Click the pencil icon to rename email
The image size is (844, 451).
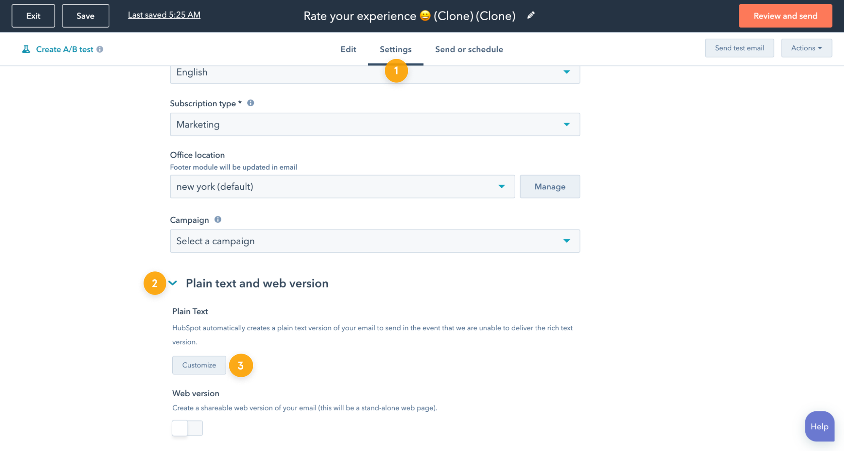[531, 16]
